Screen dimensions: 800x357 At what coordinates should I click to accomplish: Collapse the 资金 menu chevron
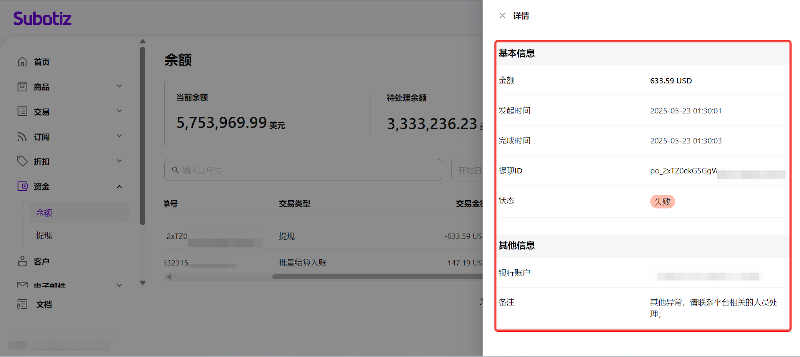pos(119,187)
